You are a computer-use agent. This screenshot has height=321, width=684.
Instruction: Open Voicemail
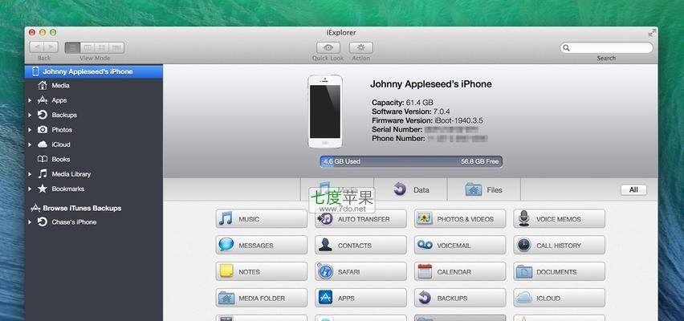coord(460,245)
